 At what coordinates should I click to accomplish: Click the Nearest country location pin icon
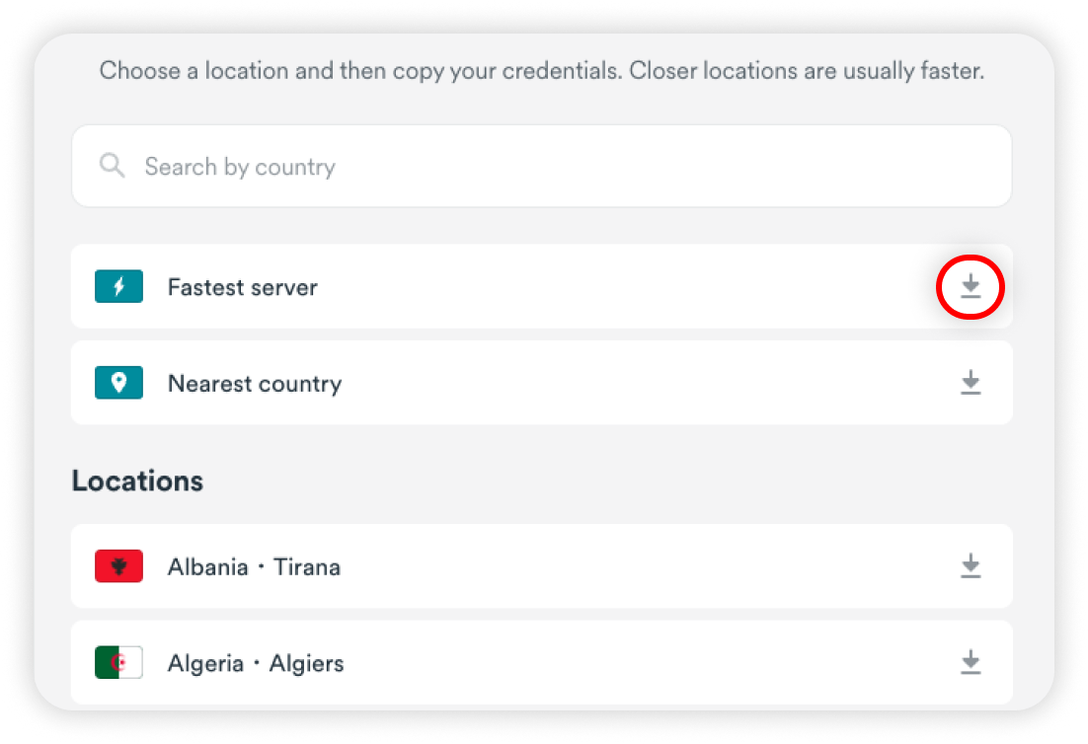[118, 383]
